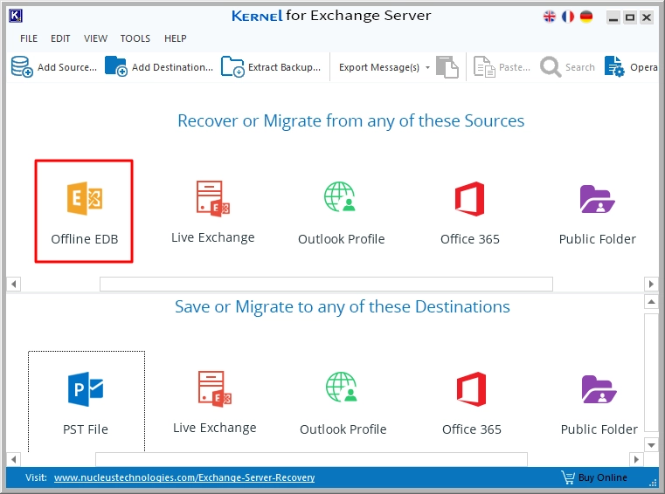This screenshot has width=665, height=494.
Task: Click the Add Destination toolbar button
Action: point(159,67)
